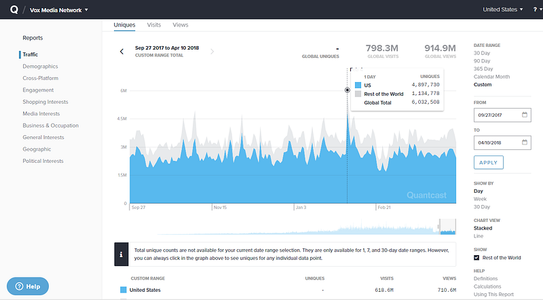Image resolution: width=543 pixels, height=300 pixels.
Task: Switch to the Views tab
Action: point(181,25)
